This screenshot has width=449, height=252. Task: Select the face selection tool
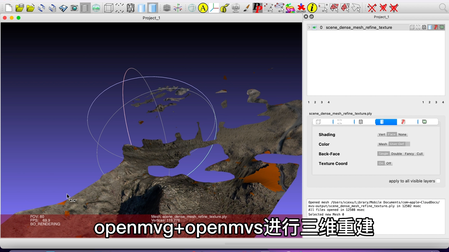(x=334, y=8)
